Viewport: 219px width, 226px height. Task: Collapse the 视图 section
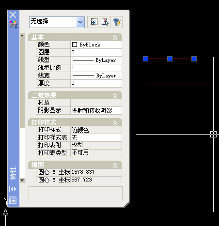point(115,165)
